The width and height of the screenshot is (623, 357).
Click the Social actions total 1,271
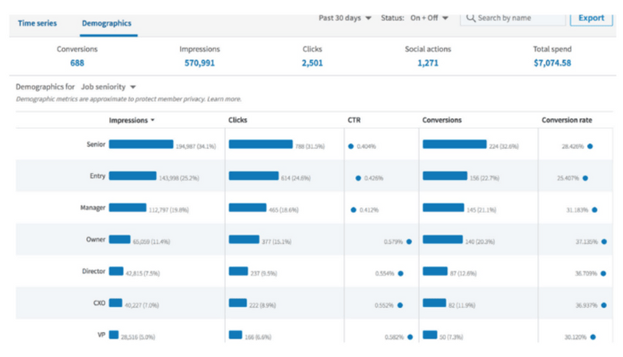pos(428,63)
